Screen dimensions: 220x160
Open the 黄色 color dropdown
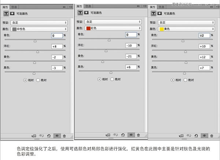click(186, 29)
